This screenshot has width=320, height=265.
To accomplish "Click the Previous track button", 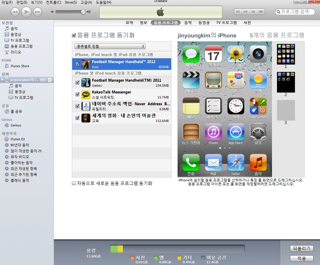I will pyautogui.click(x=15, y=12).
